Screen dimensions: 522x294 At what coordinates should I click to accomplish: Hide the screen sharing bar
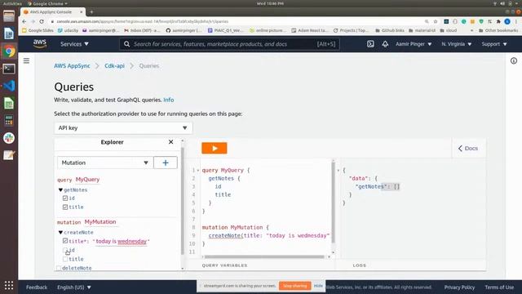click(x=318, y=286)
